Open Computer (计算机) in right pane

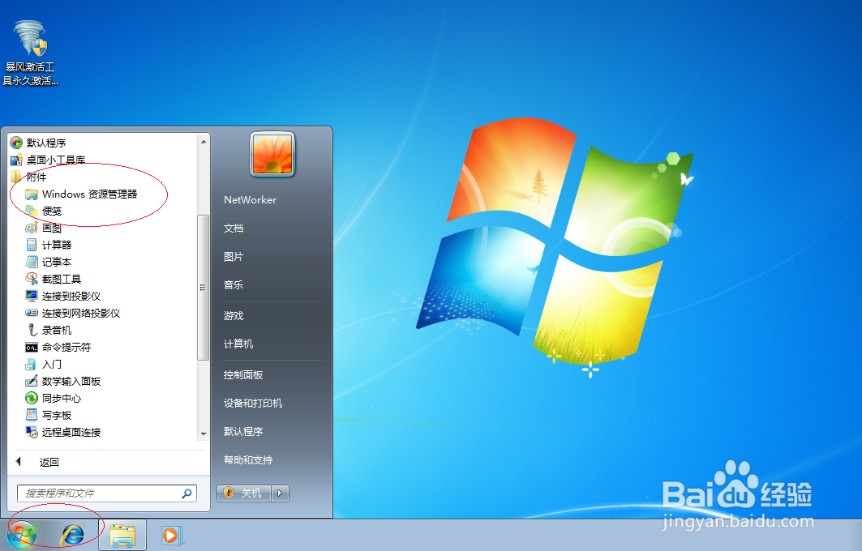tap(238, 344)
